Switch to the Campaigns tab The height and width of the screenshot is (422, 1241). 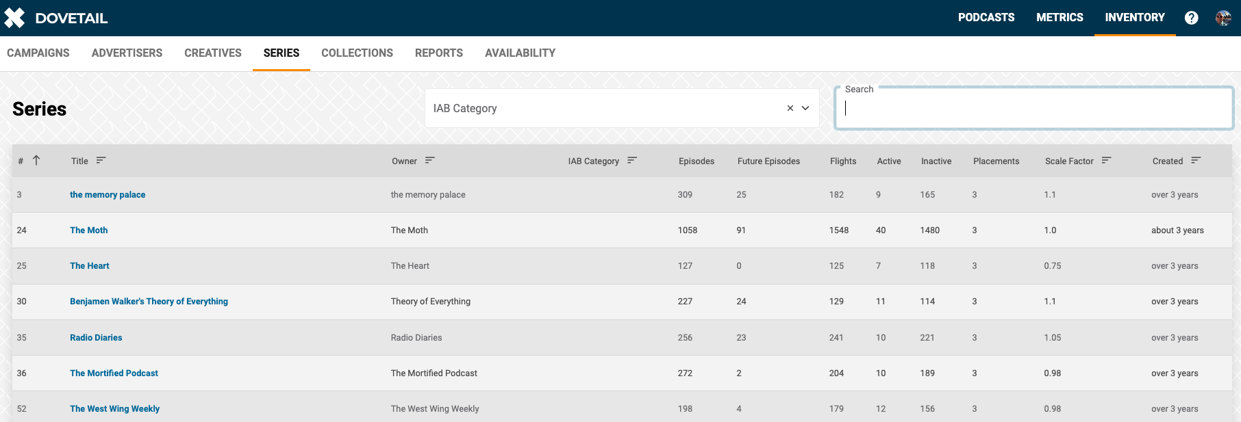click(38, 53)
